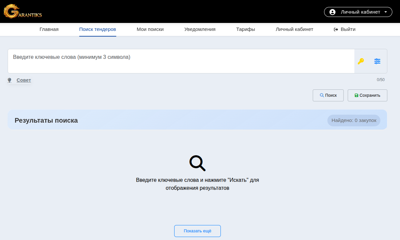Viewport: 400px width, 240px height.
Task: Open the Мои поиски section
Action: [150, 29]
